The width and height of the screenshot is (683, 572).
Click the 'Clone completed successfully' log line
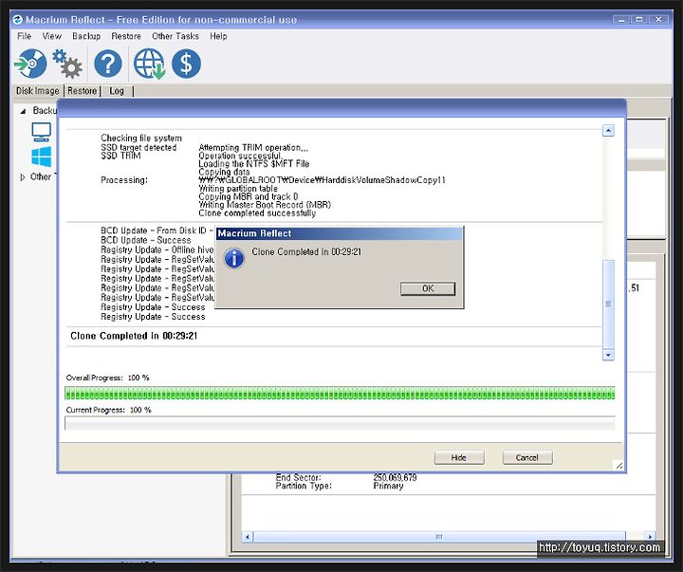257,213
